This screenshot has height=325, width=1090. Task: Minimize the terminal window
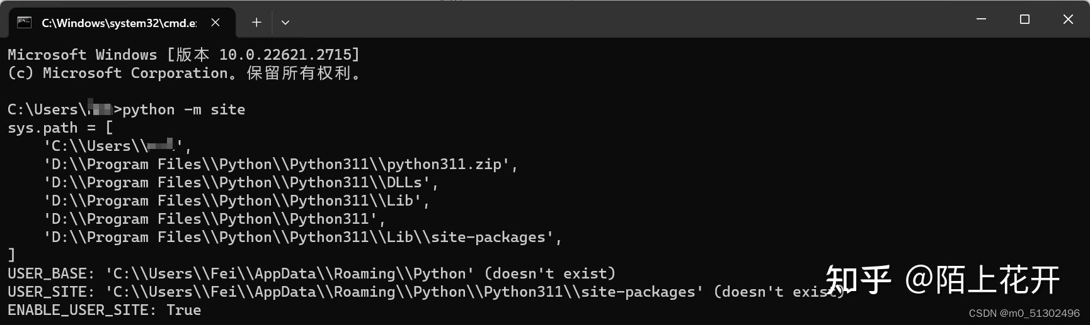click(981, 19)
